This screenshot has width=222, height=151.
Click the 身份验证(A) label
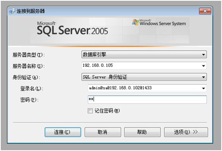[x=26, y=77]
